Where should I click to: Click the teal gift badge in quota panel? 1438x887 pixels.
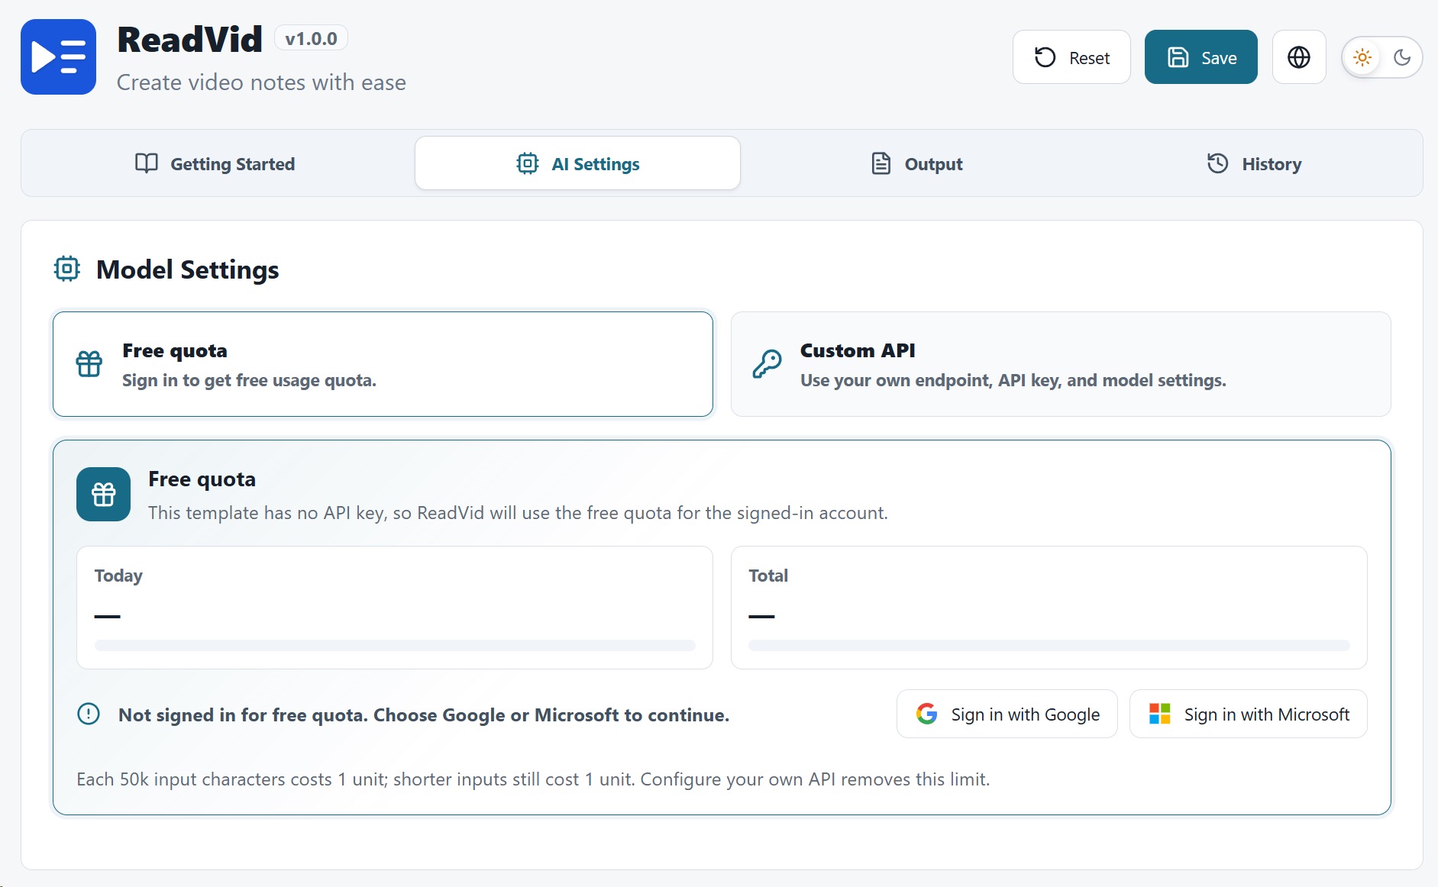click(x=103, y=495)
